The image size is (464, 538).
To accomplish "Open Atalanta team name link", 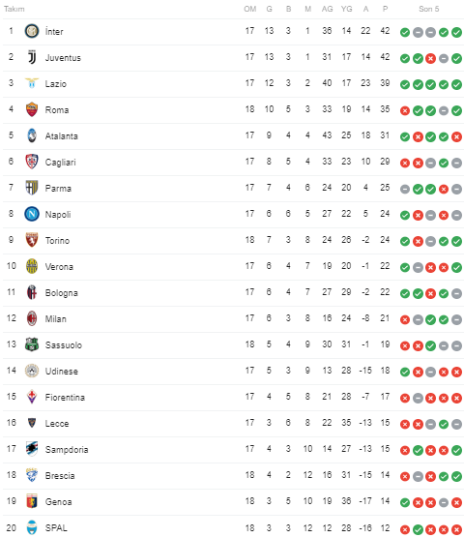I will (x=61, y=136).
